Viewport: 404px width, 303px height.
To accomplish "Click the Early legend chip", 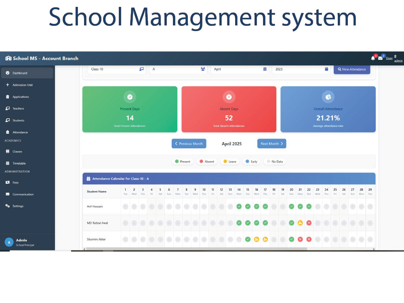I will 251,162.
